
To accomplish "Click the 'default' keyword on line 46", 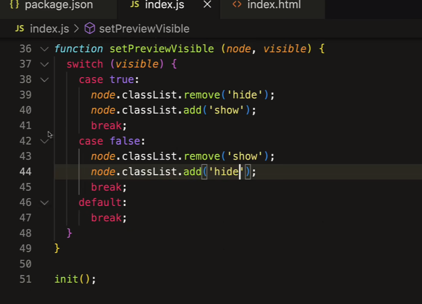I will coord(100,202).
